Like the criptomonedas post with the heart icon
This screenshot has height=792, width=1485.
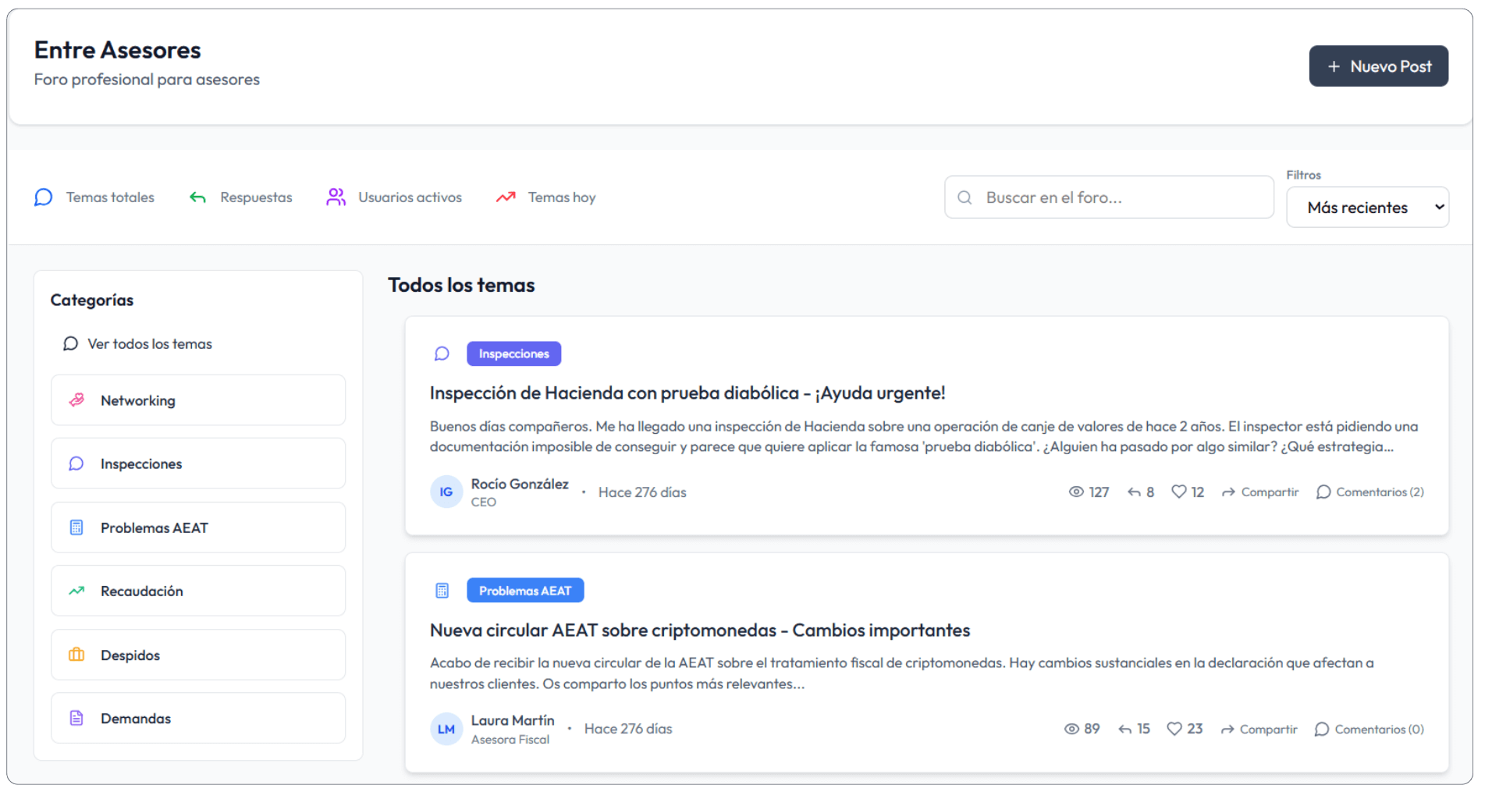(1174, 729)
